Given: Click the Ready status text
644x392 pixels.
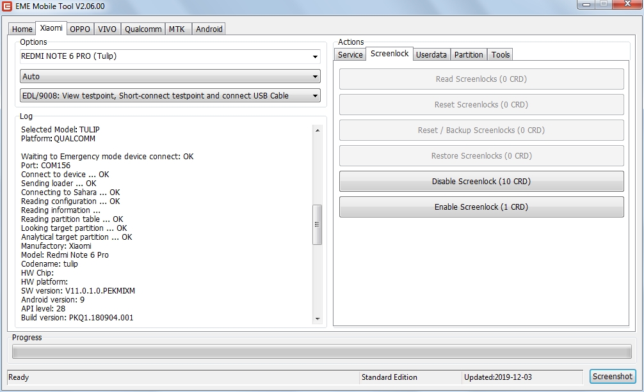Looking at the screenshot, I should [x=19, y=377].
